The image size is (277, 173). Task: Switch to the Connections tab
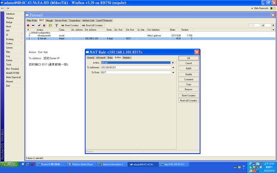74,21
